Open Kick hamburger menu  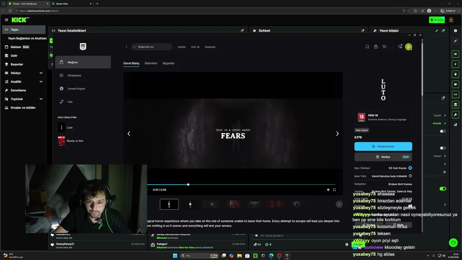pyautogui.click(x=6, y=20)
